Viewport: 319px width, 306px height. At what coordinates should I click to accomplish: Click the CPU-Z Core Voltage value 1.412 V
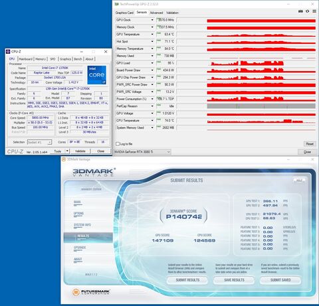pos(73,82)
